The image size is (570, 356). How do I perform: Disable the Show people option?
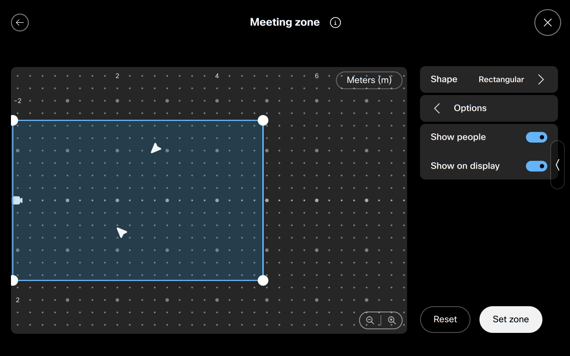tap(536, 137)
